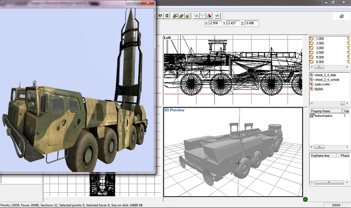Screen dimensions: 351x208
Task: Select wheel_2_4_hide named selection
Action: pos(324,75)
